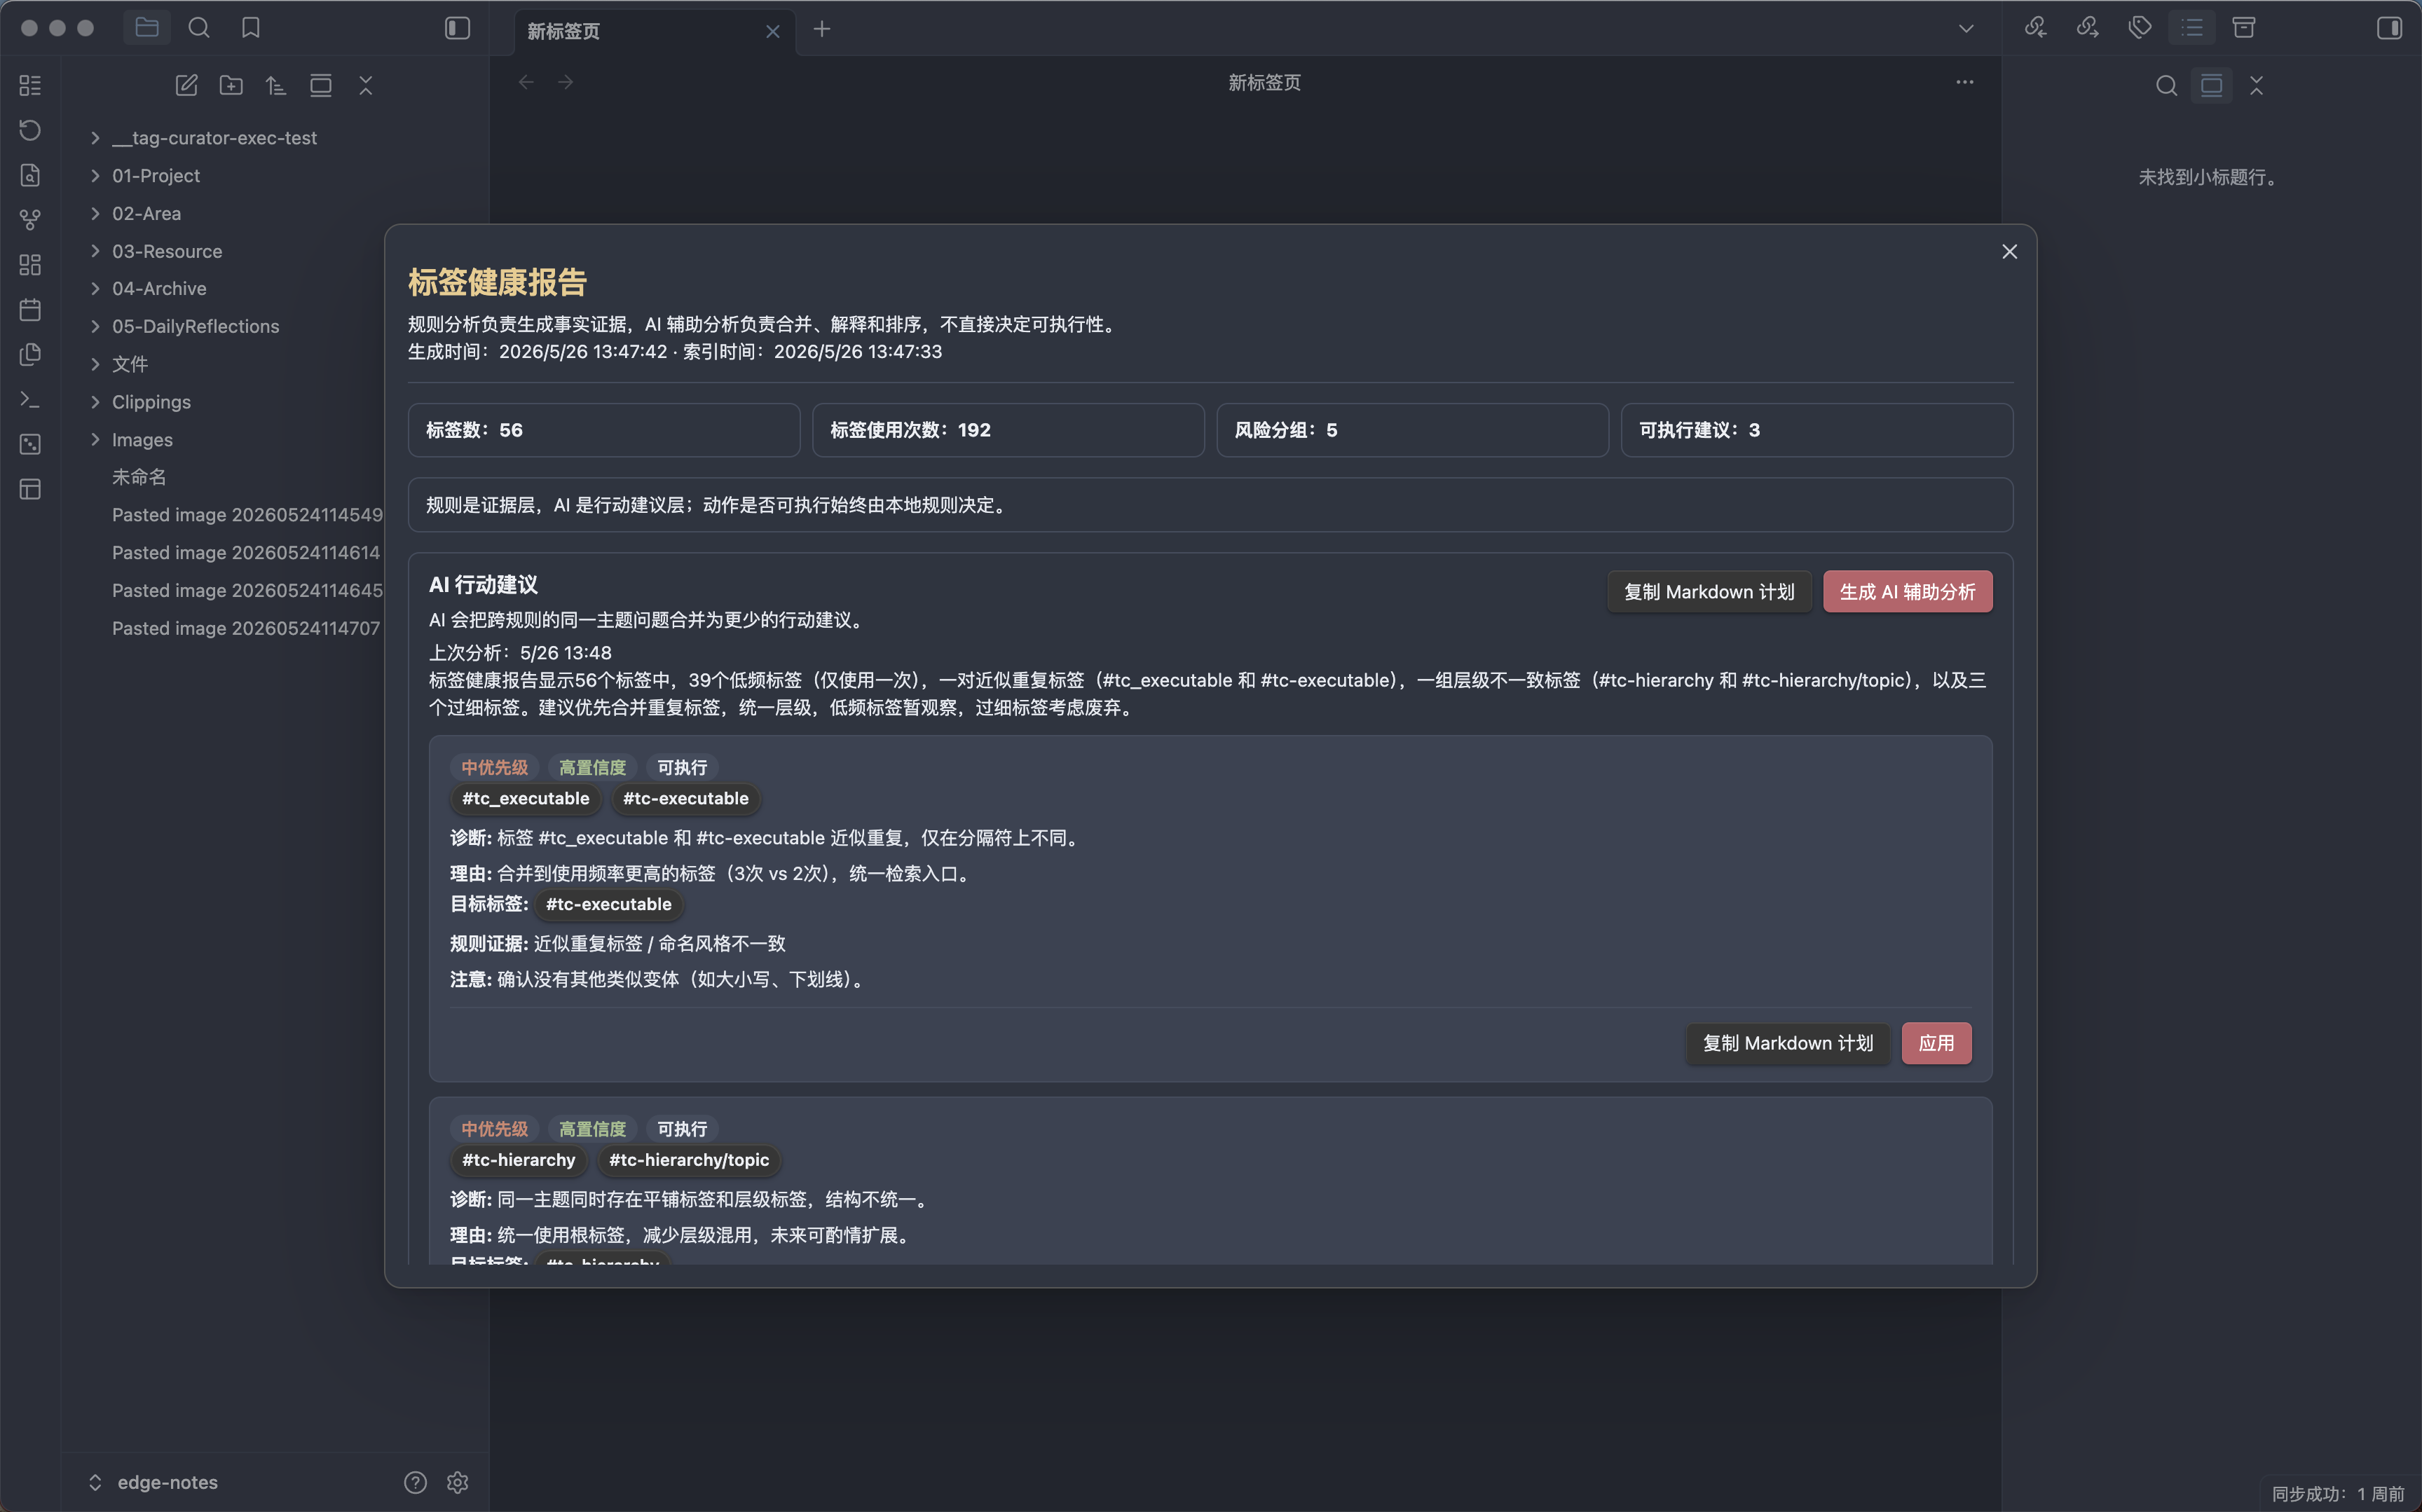Create a new note icon

(x=186, y=85)
